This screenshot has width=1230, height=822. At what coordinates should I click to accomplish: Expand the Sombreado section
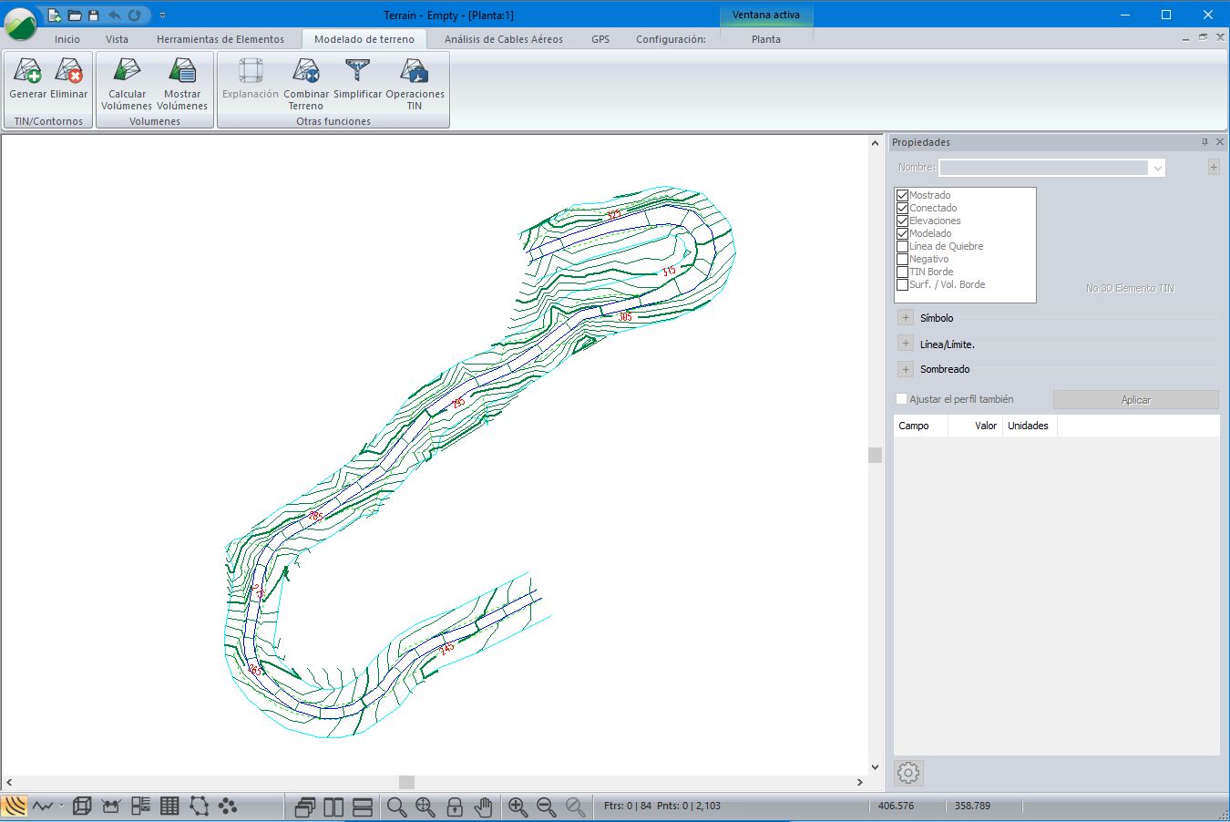point(906,369)
